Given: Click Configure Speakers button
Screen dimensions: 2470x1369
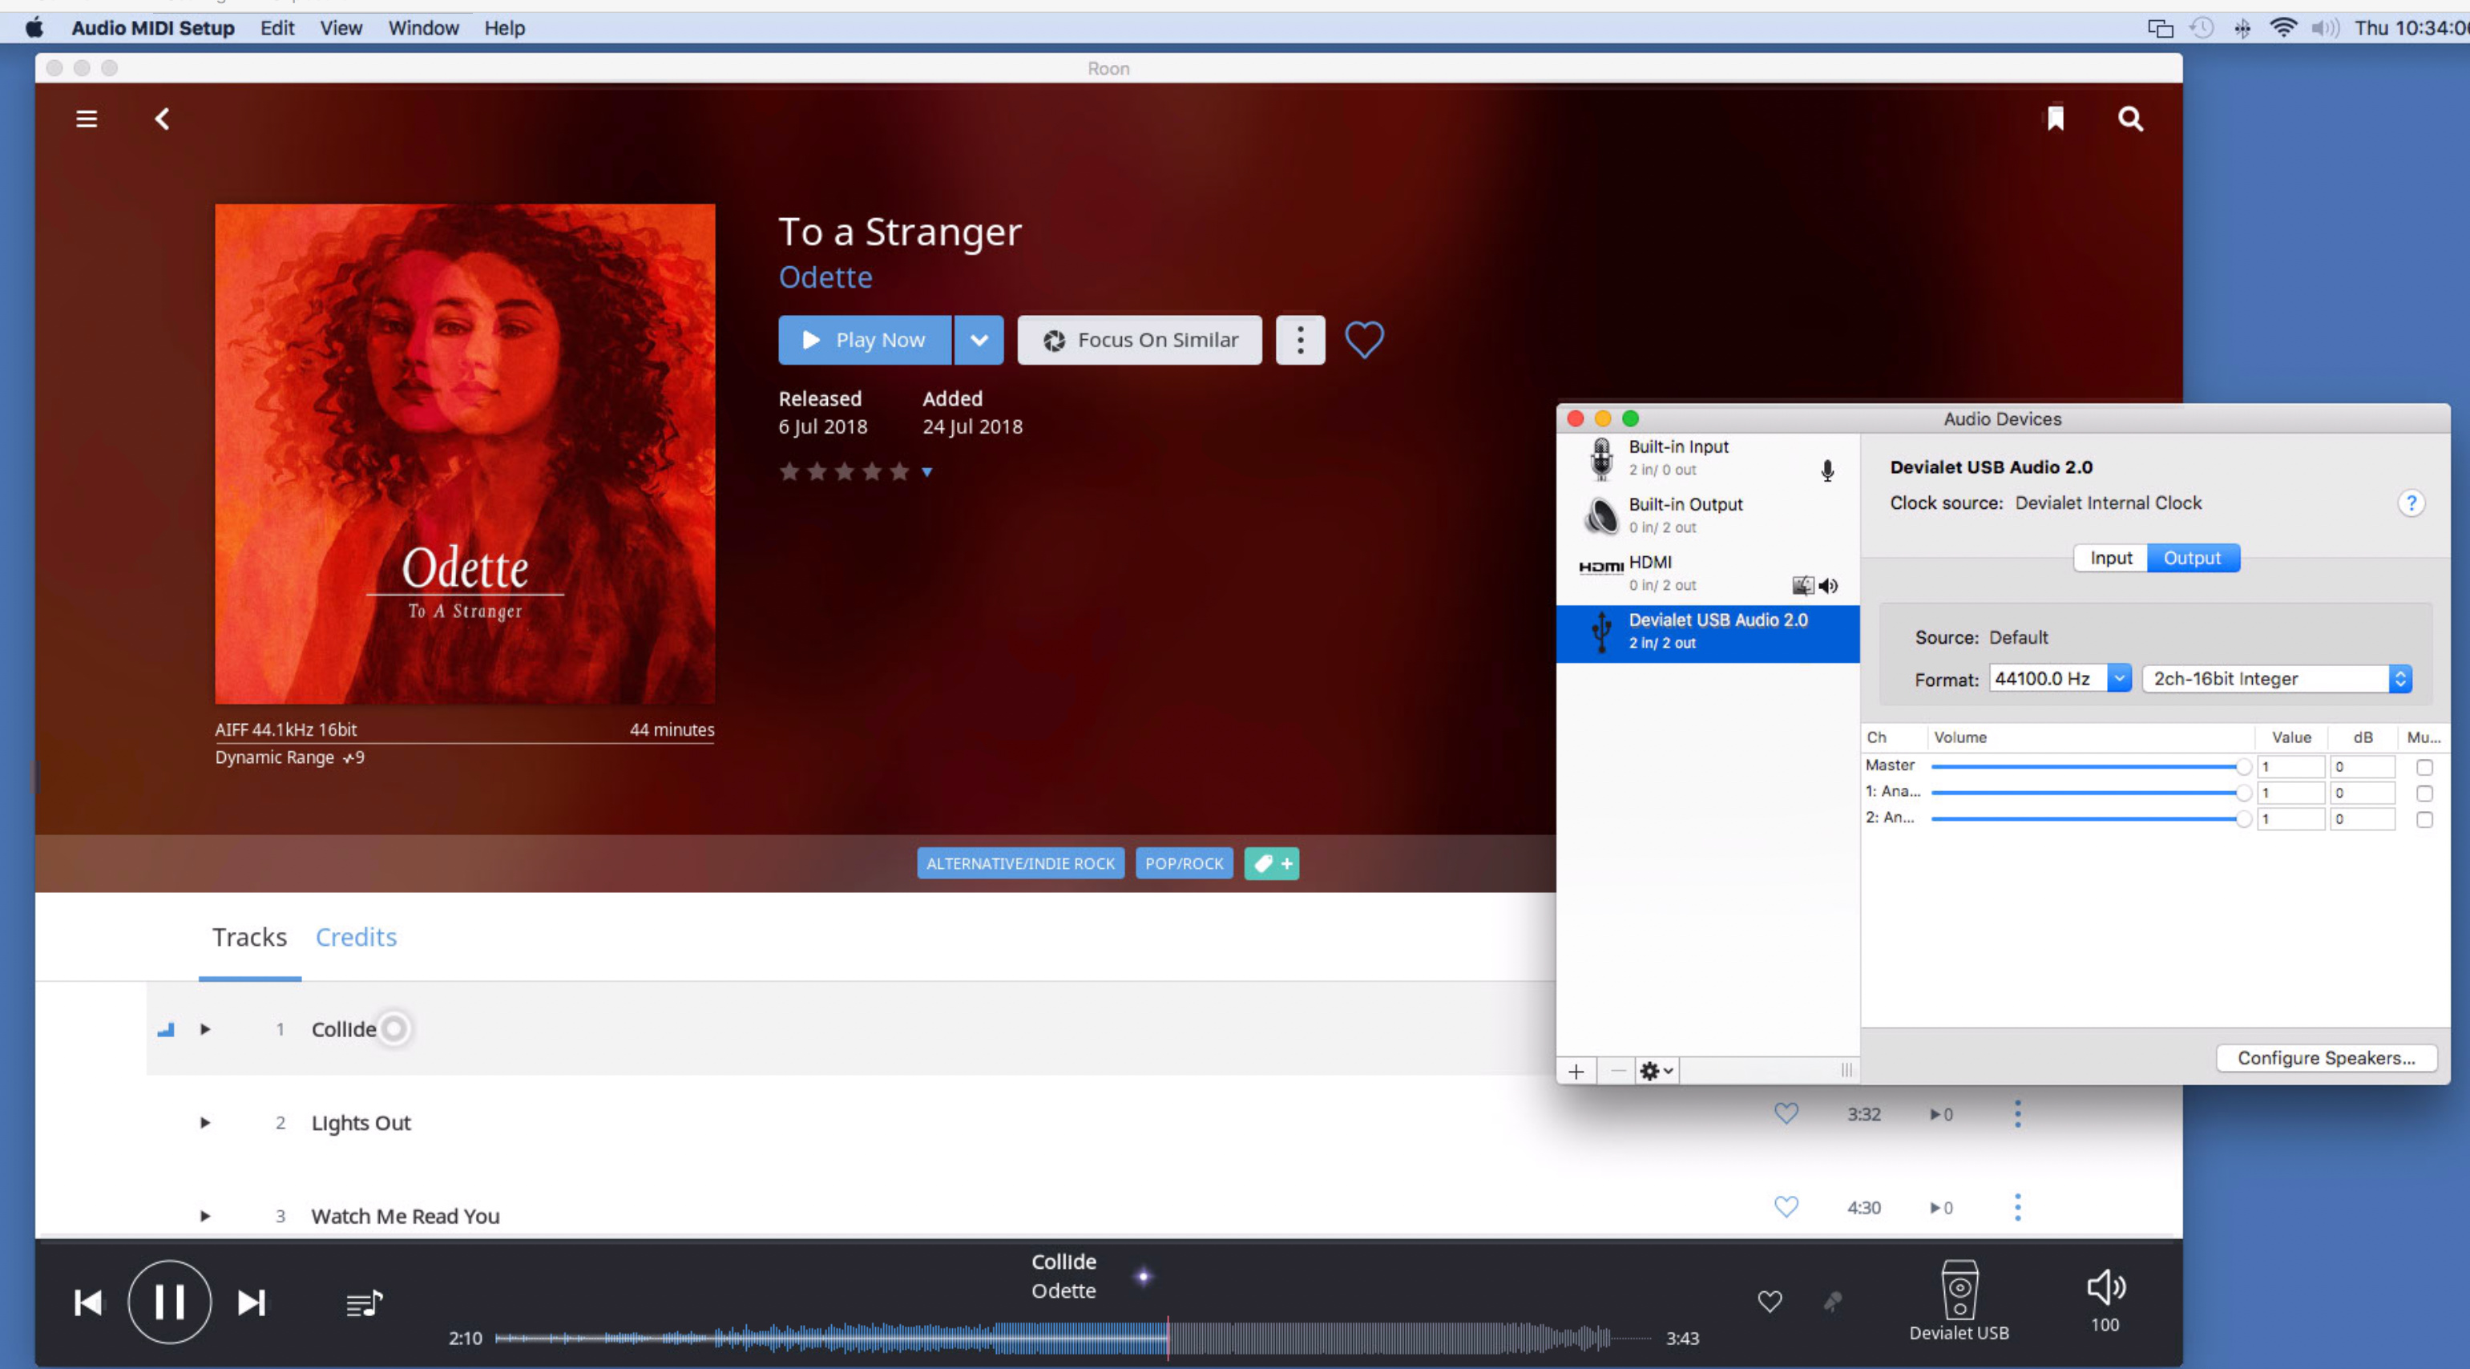Looking at the screenshot, I should coord(2327,1057).
